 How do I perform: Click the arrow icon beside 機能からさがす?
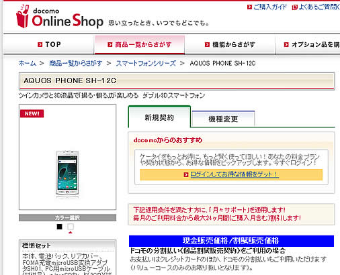point(207,44)
